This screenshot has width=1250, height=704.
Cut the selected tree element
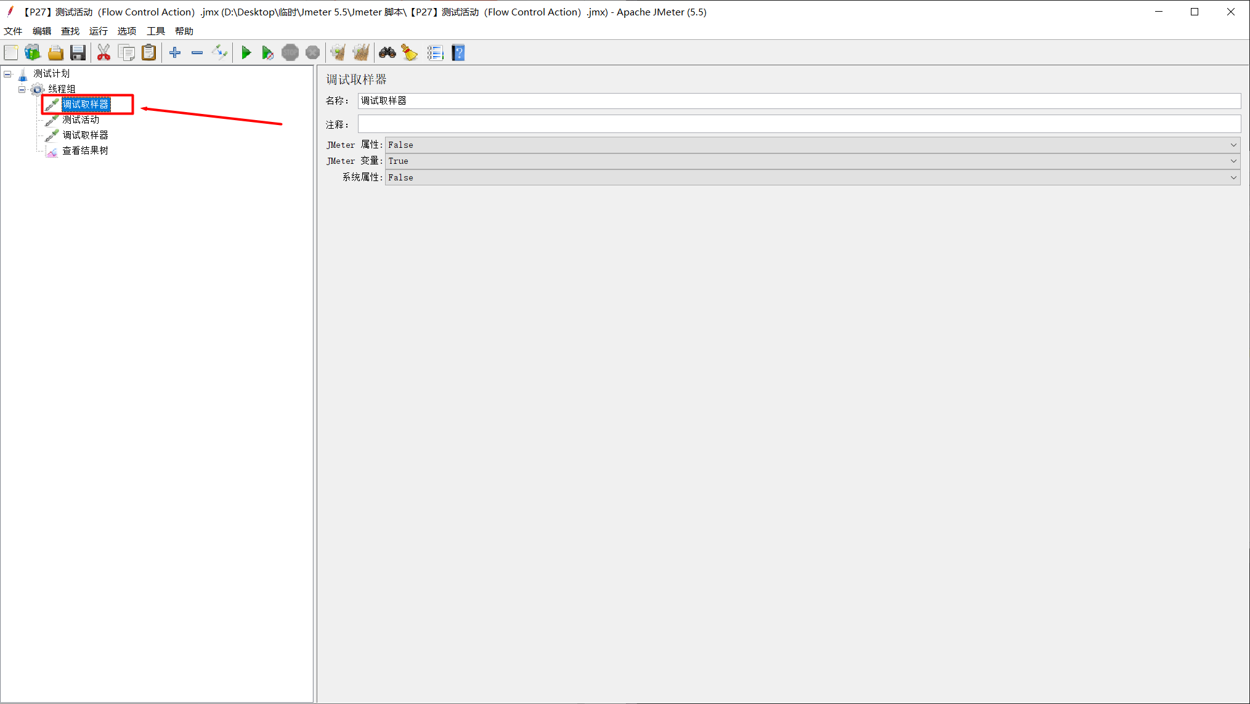point(103,52)
